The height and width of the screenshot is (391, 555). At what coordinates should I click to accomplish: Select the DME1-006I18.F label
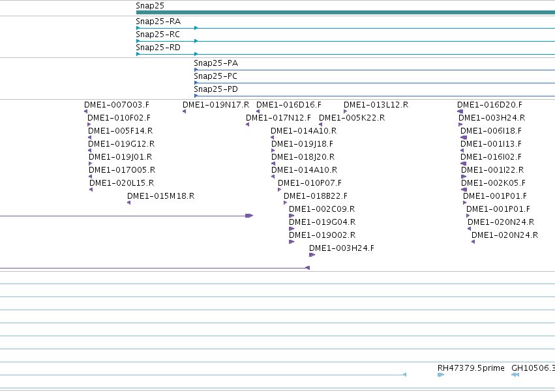(491, 131)
